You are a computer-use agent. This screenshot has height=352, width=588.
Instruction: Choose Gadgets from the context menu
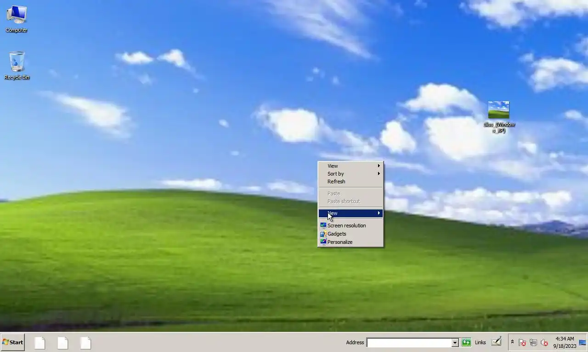coord(351,234)
